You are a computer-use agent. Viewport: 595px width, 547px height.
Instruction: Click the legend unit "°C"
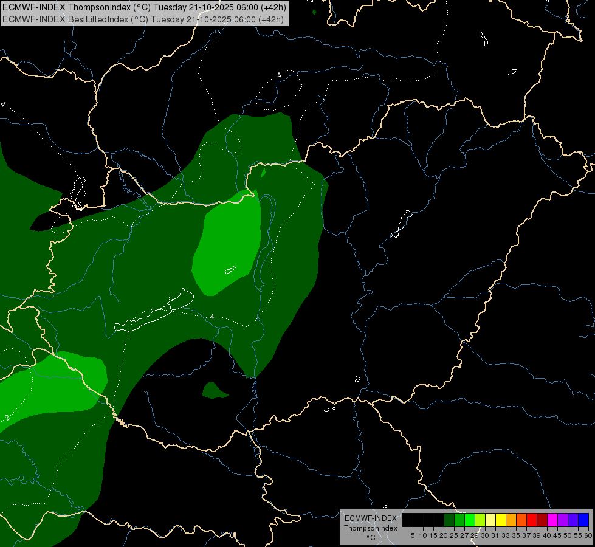point(371,537)
